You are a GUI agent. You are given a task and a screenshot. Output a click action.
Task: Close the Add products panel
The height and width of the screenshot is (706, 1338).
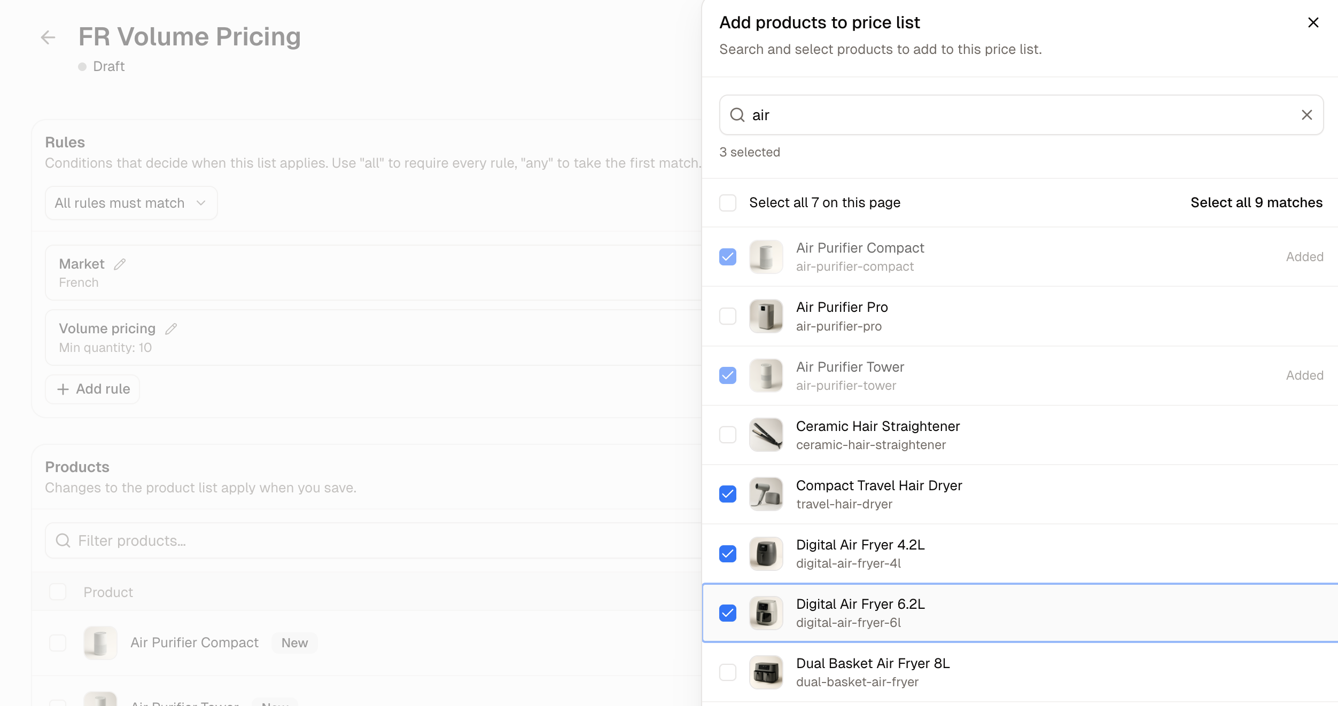click(x=1313, y=22)
